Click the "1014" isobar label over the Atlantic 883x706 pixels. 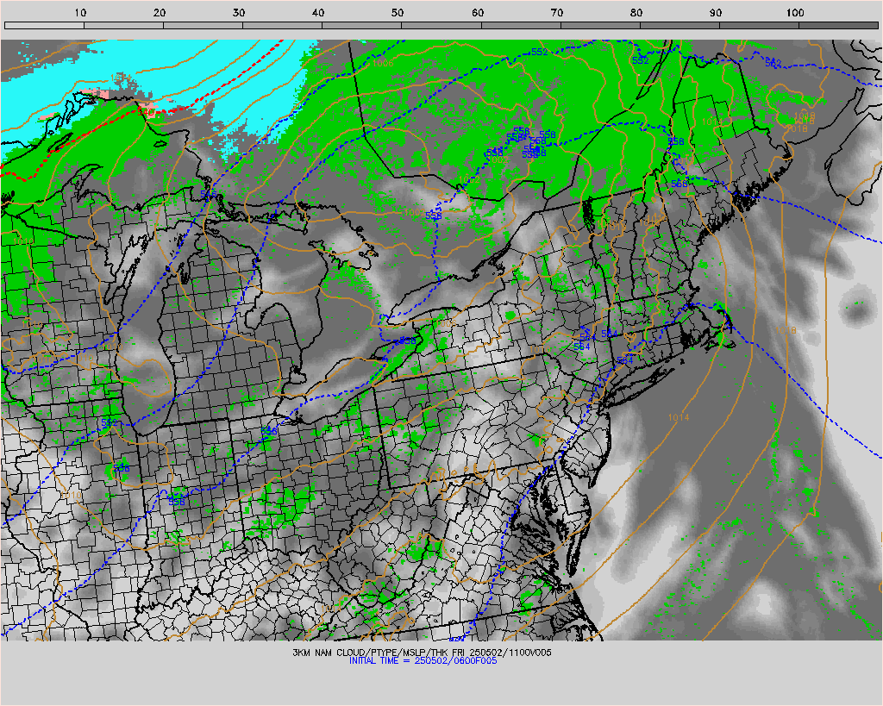click(x=679, y=417)
